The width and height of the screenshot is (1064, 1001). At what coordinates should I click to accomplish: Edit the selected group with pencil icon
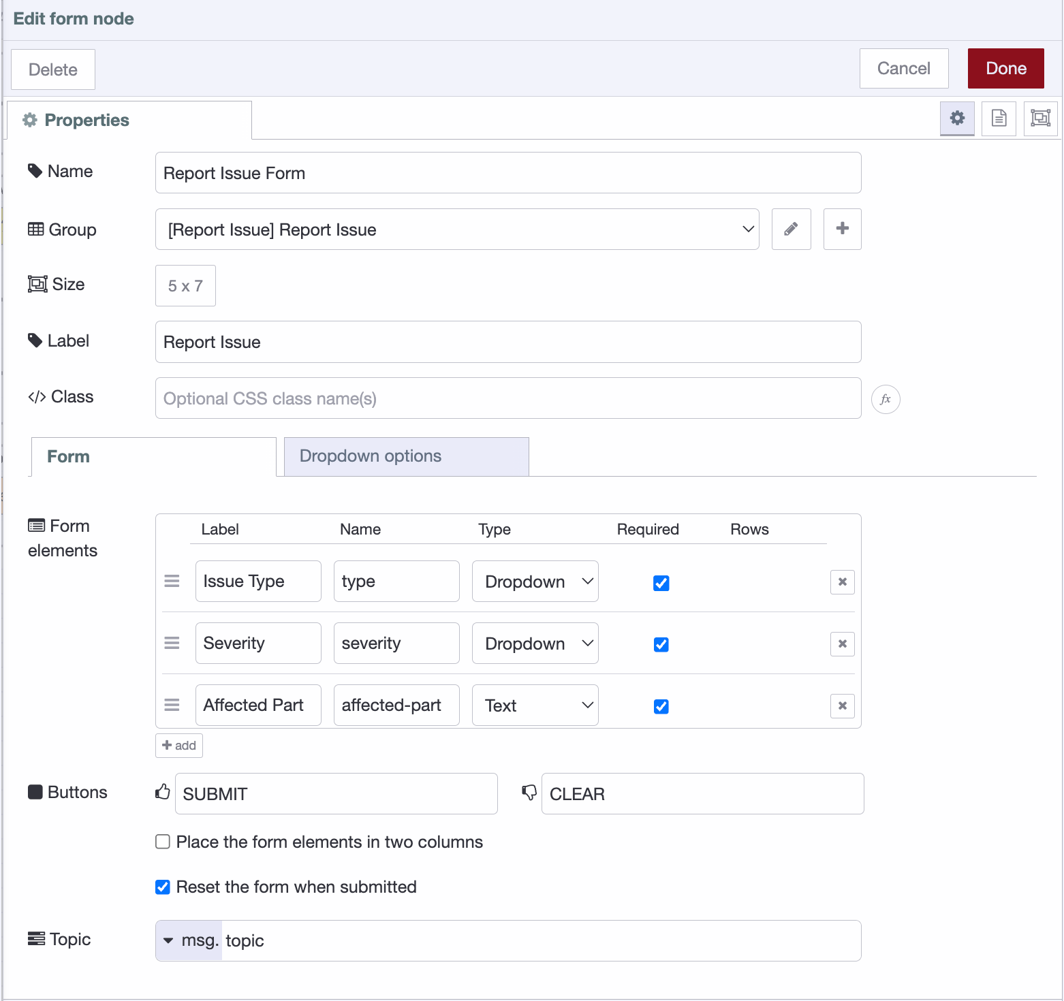(791, 229)
